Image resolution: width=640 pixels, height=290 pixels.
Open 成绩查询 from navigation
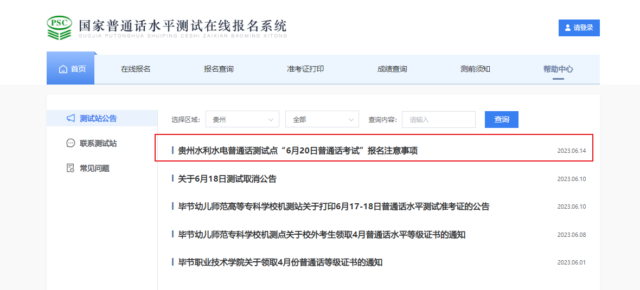[x=392, y=69]
